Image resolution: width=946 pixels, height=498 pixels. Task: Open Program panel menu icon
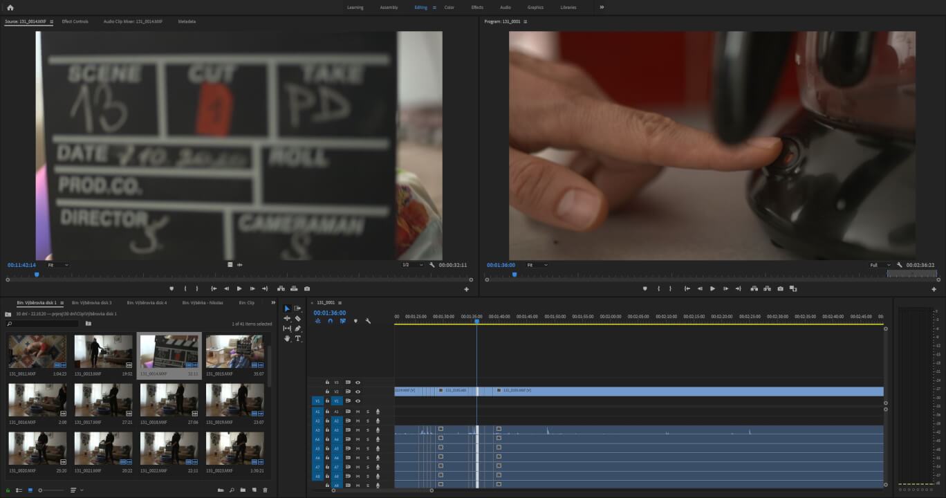coord(526,21)
